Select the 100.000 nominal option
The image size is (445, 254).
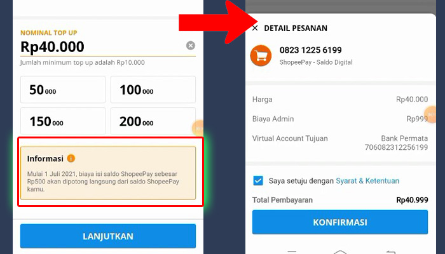[153, 90]
